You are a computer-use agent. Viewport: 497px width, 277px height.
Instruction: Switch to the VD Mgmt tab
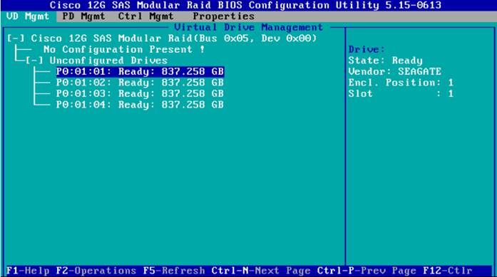tap(28, 16)
